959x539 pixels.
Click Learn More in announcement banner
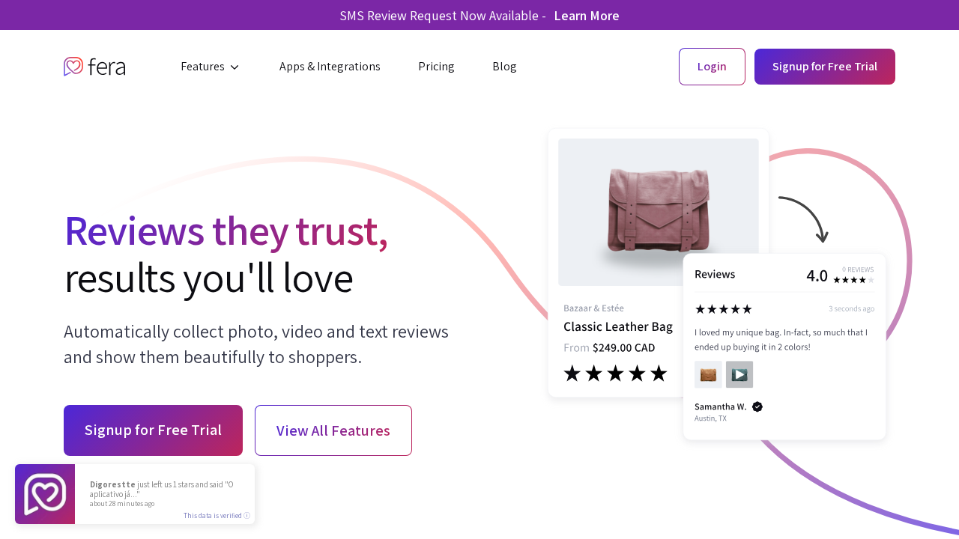(x=587, y=16)
